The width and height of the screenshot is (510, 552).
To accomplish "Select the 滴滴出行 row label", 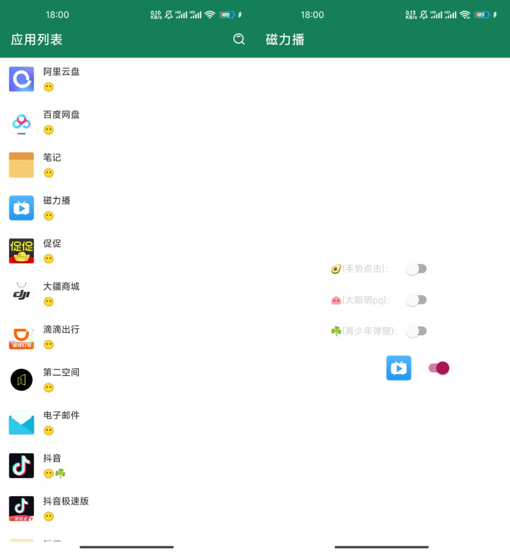I will point(61,329).
